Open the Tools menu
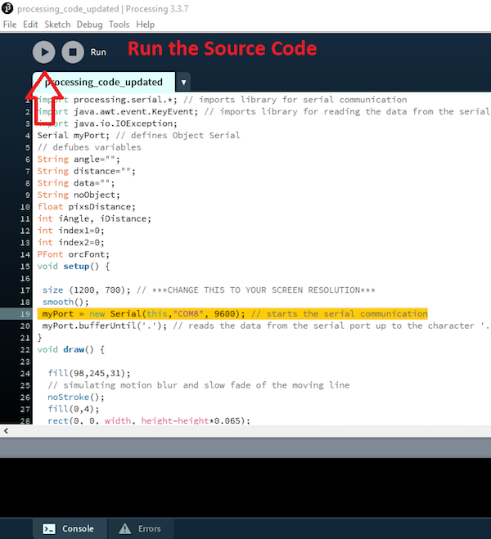The width and height of the screenshot is (491, 539). (119, 25)
